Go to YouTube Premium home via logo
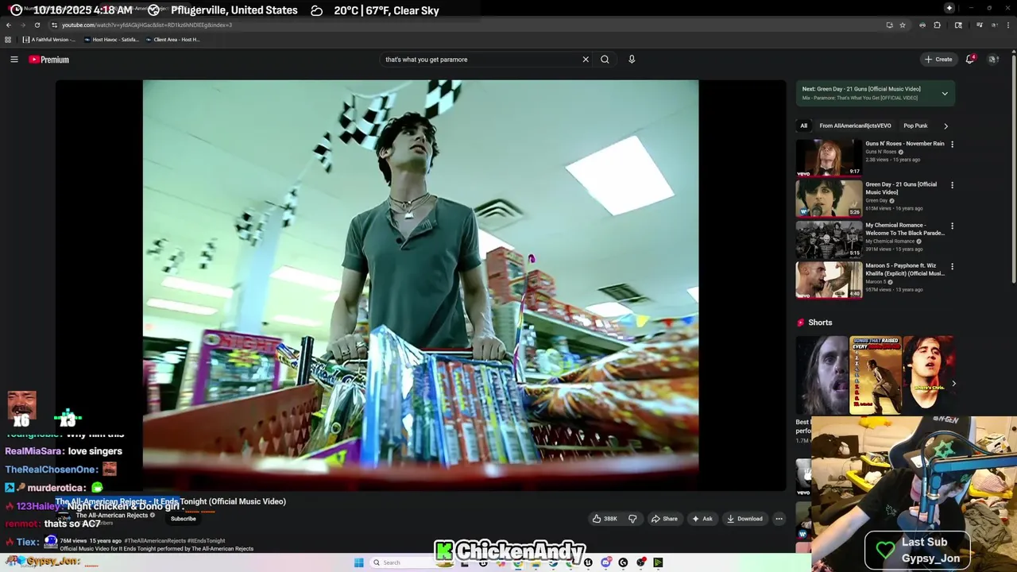Viewport: 1017px width, 572px height. 49,60
